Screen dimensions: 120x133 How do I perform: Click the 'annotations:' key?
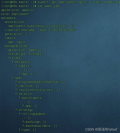point(15,22)
